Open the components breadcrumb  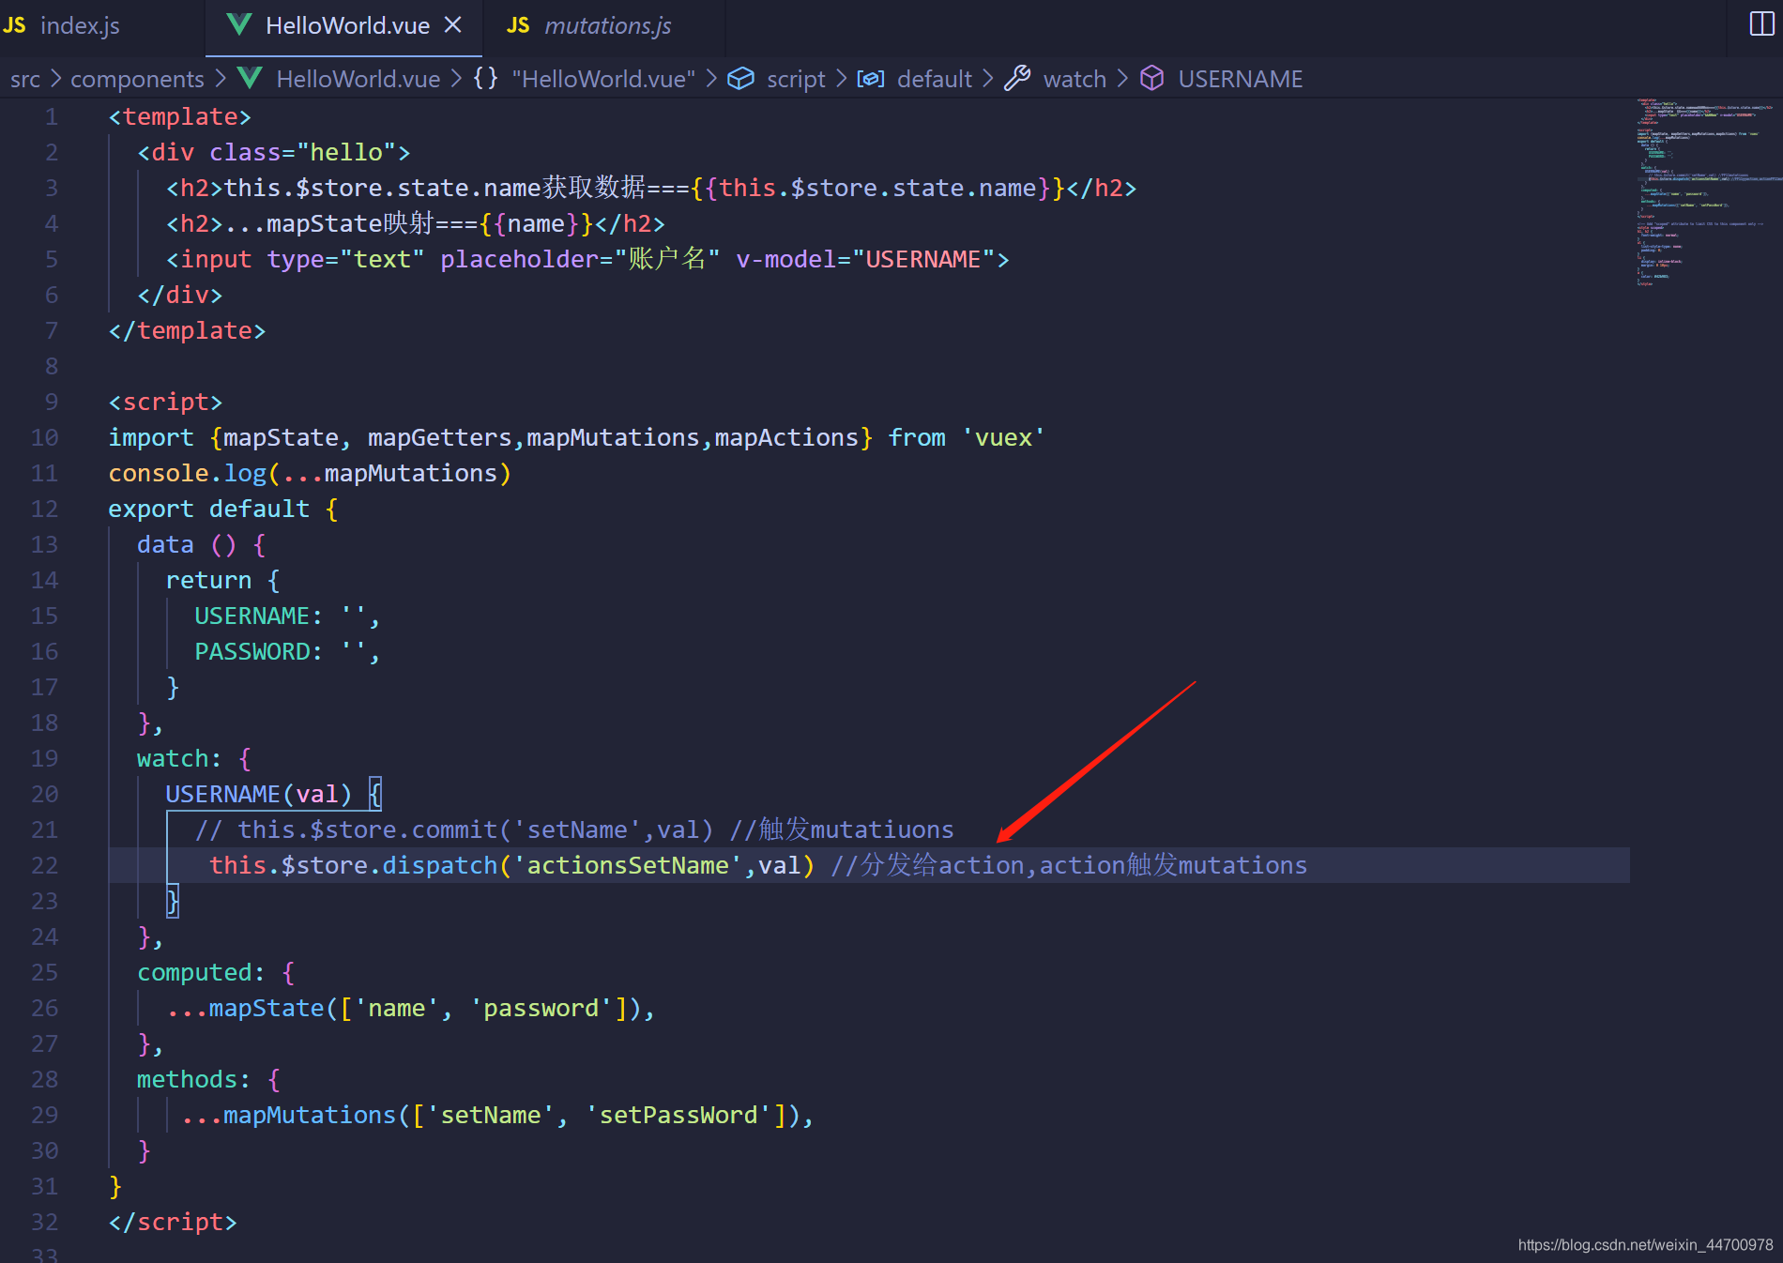tap(137, 79)
